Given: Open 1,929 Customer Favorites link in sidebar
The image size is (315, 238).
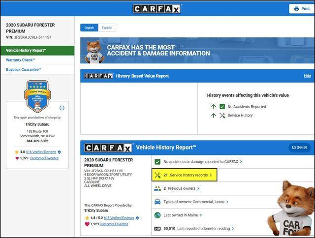Looking at the screenshot, I should point(44,158).
